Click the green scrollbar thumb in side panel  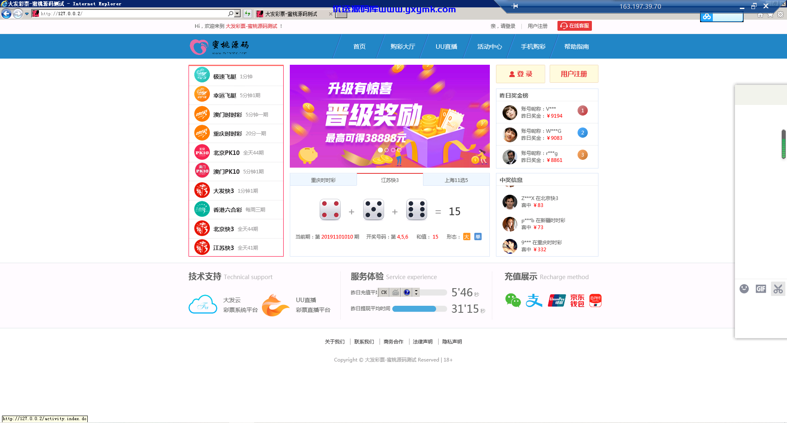coord(783,144)
